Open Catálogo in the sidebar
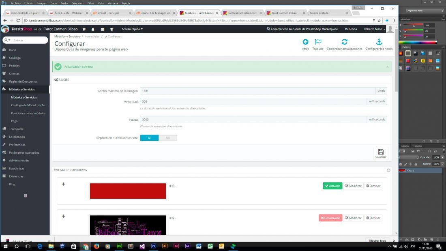The image size is (446, 251). pyautogui.click(x=15, y=58)
